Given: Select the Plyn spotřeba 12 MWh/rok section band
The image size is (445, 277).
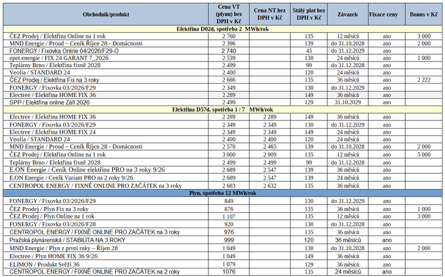Looking at the screenshot, I should point(222,193).
